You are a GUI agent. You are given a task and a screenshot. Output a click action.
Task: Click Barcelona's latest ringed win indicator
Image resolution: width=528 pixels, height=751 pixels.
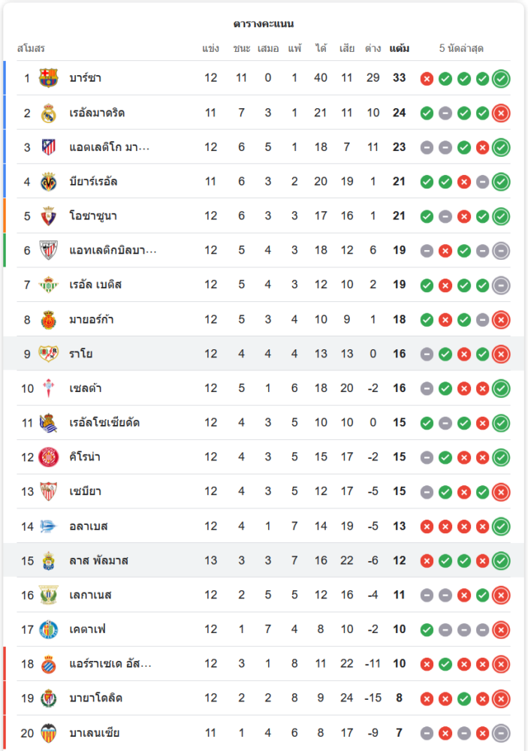(501, 79)
